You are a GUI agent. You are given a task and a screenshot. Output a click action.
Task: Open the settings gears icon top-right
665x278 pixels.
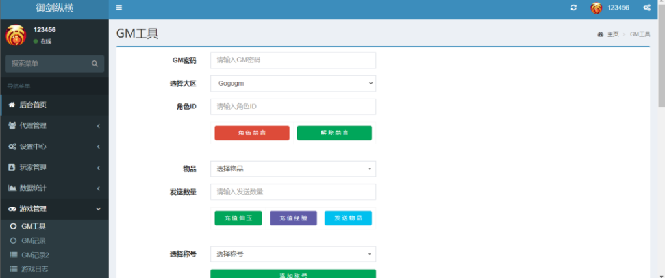point(647,8)
